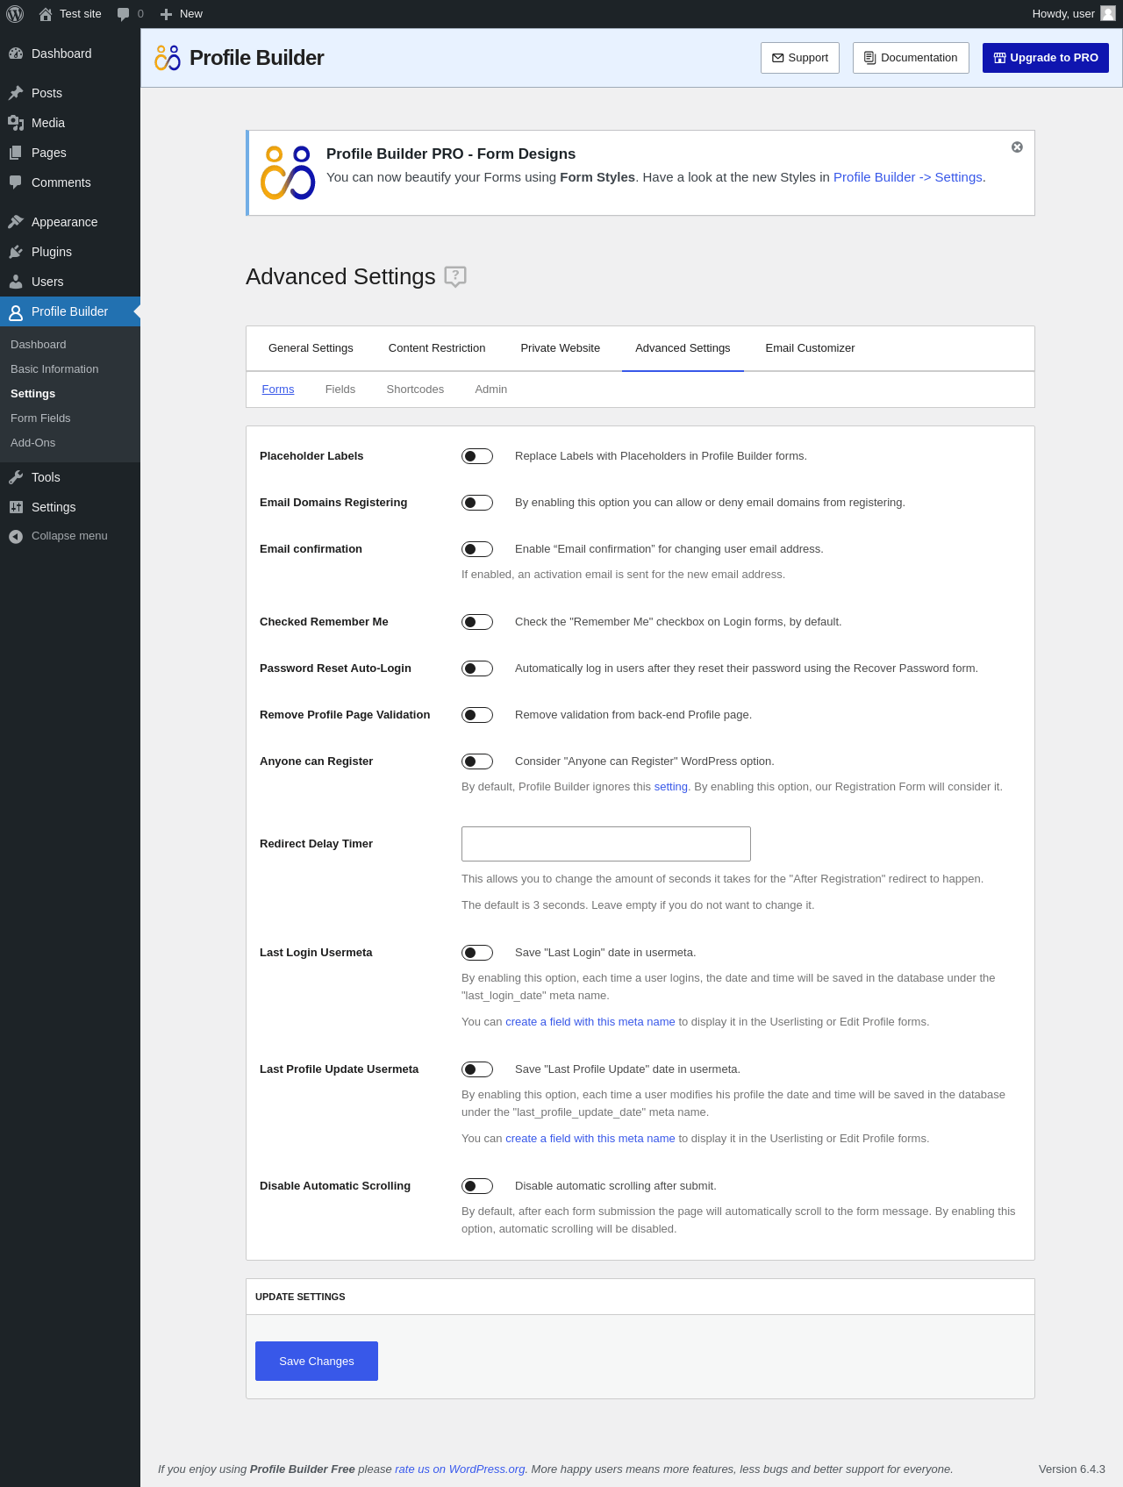Click the Save Changes button
The height and width of the screenshot is (1487, 1123).
(x=317, y=1362)
